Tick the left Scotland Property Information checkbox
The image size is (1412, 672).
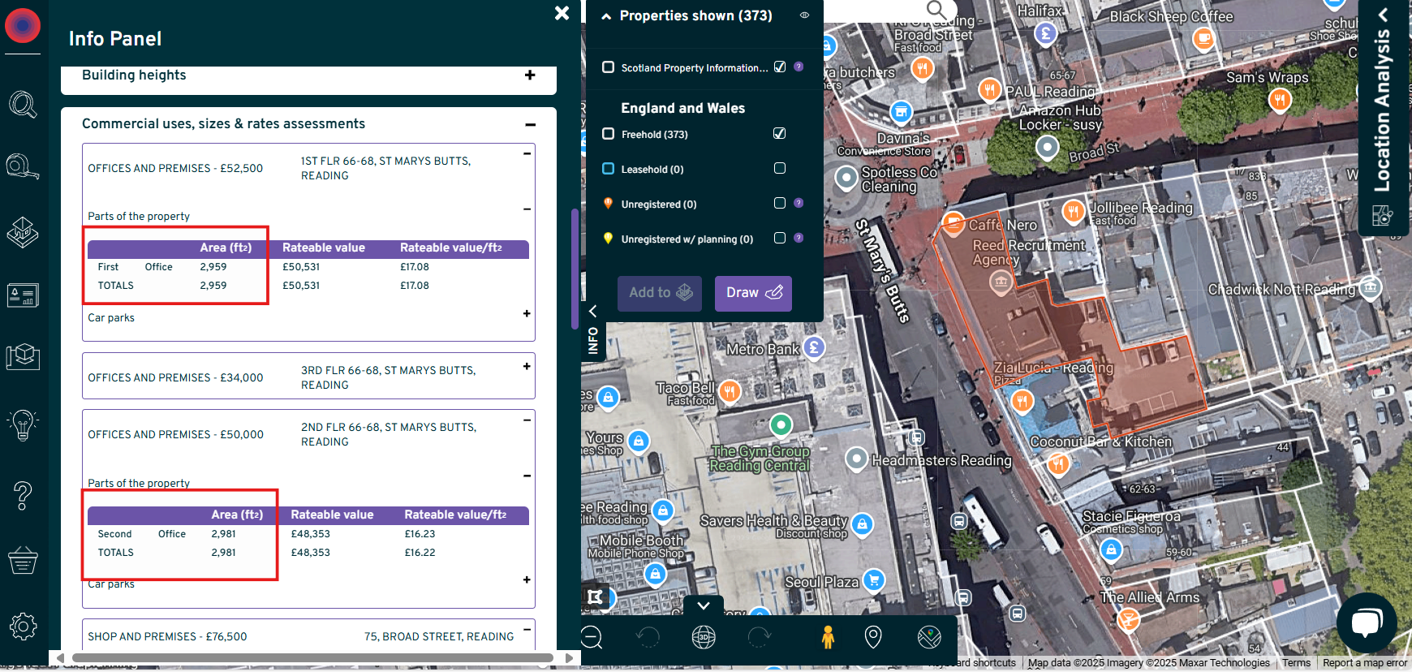pyautogui.click(x=608, y=67)
